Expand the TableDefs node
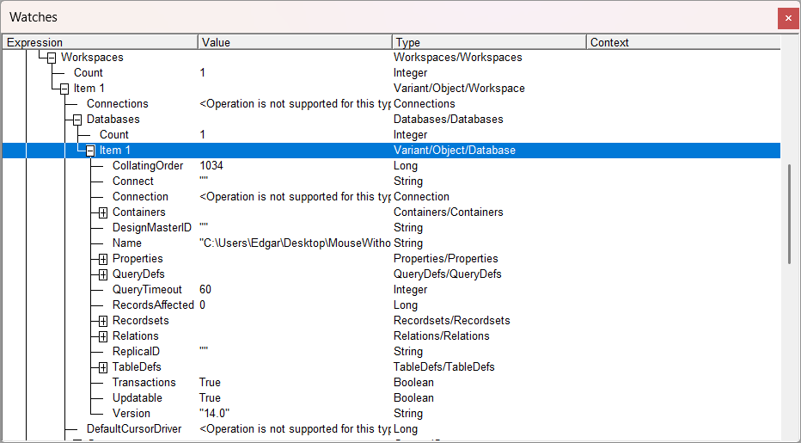Viewport: 801px width, 443px height. 102,367
